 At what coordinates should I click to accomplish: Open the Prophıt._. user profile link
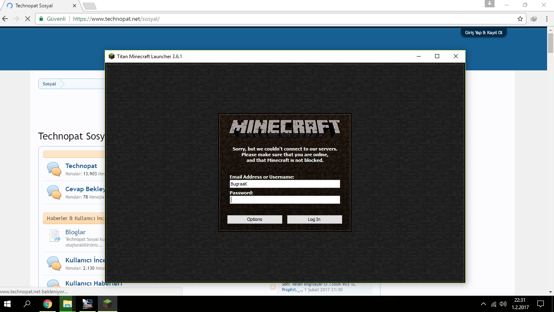click(292, 290)
